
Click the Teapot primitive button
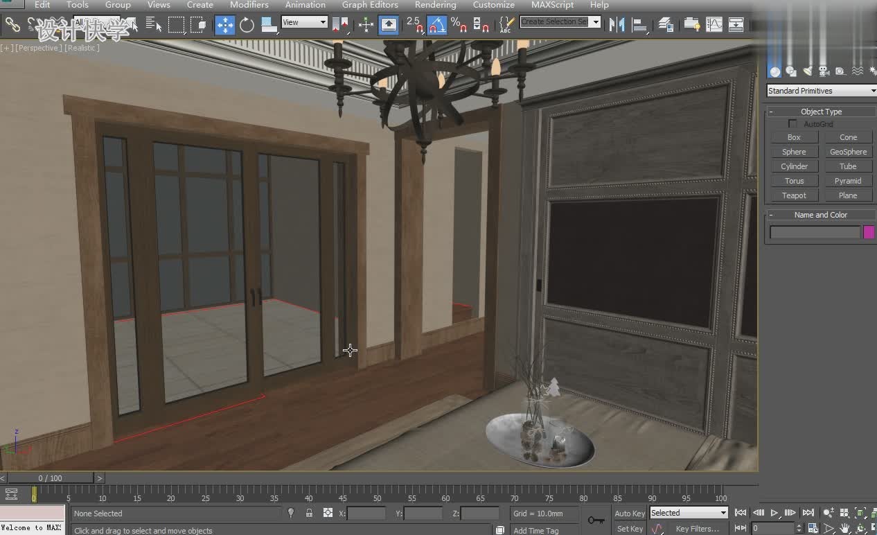(x=794, y=195)
